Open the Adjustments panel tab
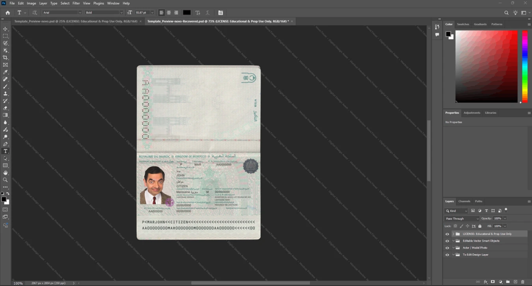 click(x=472, y=113)
